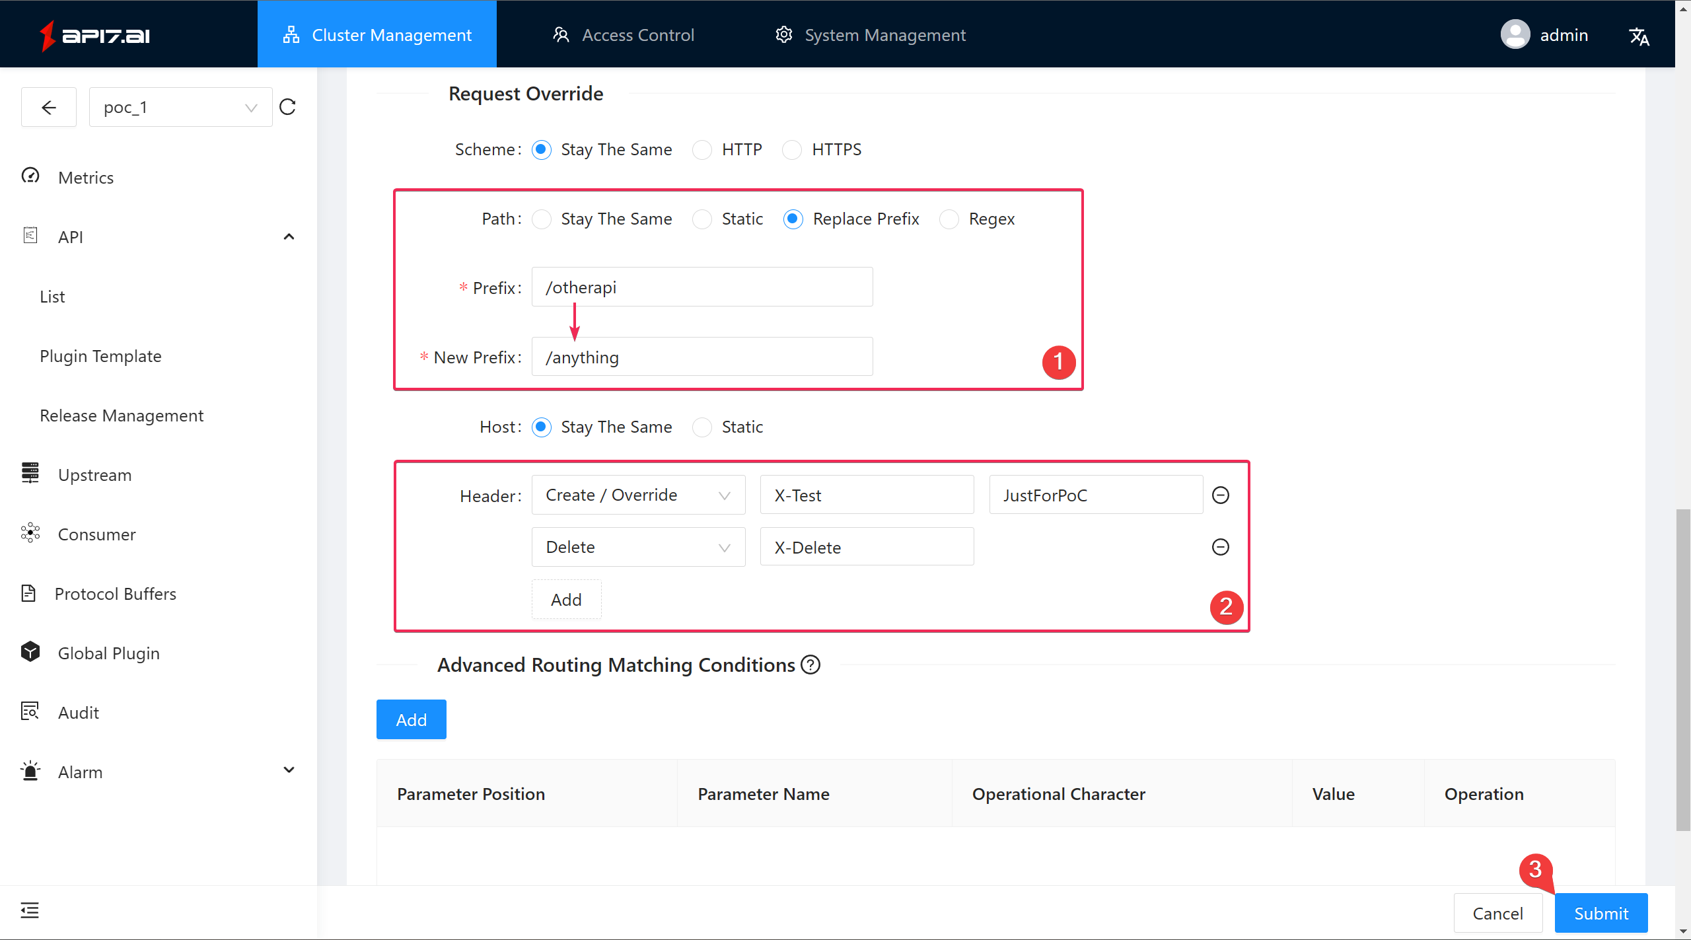Viewport: 1691px width, 940px height.
Task: Click the admin avatar icon
Action: [1515, 34]
